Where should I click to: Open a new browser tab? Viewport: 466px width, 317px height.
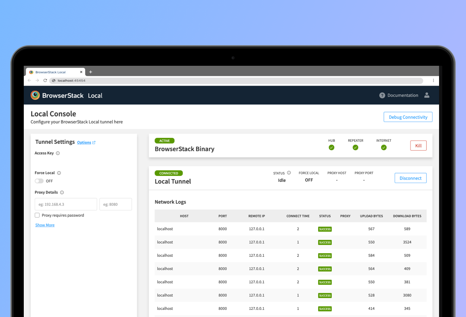pos(90,72)
